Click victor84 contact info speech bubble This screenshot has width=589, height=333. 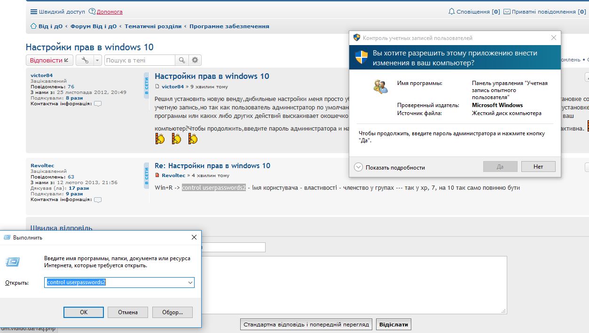[98, 104]
